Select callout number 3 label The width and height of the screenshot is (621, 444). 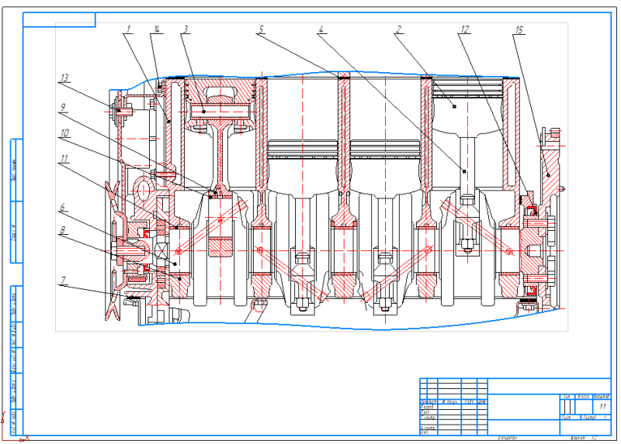pos(186,29)
